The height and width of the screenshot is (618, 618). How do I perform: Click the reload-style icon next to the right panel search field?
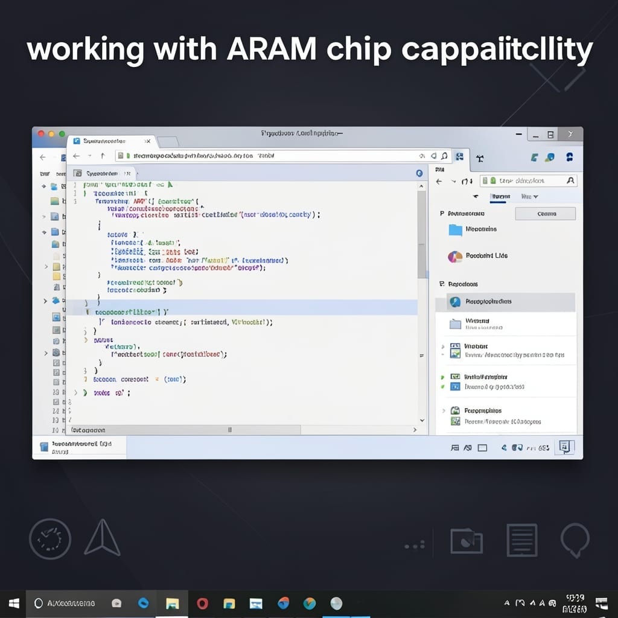467,181
